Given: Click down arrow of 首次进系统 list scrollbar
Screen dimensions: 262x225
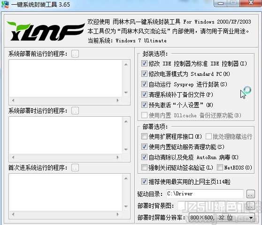Looking at the screenshot, I should pyautogui.click(x=126, y=206).
